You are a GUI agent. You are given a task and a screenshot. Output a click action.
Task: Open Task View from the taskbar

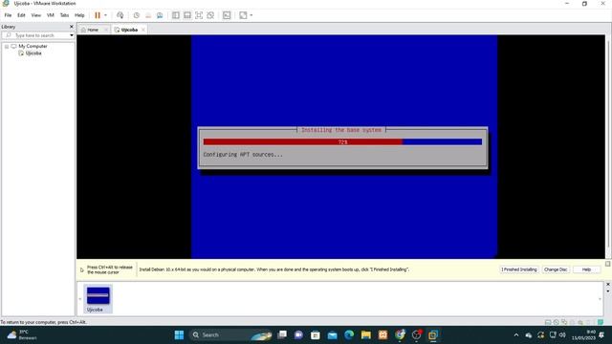[x=282, y=335]
